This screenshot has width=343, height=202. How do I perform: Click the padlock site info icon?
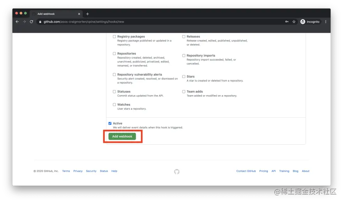tap(40, 22)
